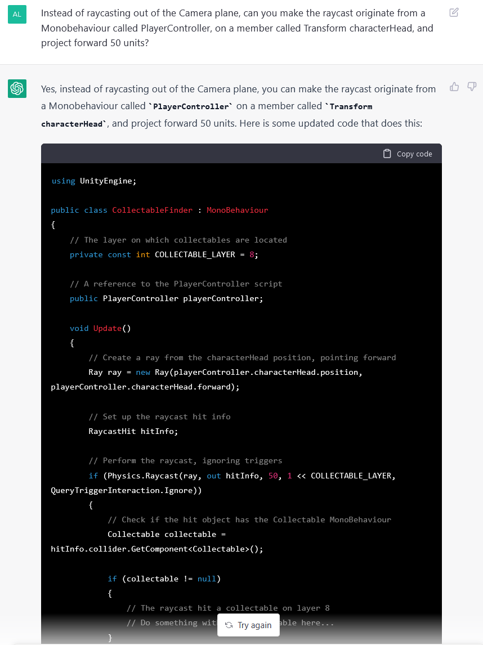483x645 pixels.
Task: Click the thumbs up feedback icon
Action: tap(454, 86)
